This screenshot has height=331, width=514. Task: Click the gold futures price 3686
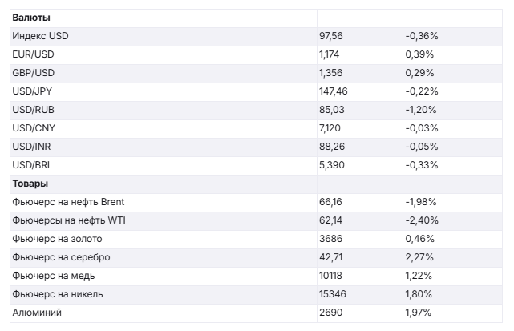pyautogui.click(x=330, y=239)
